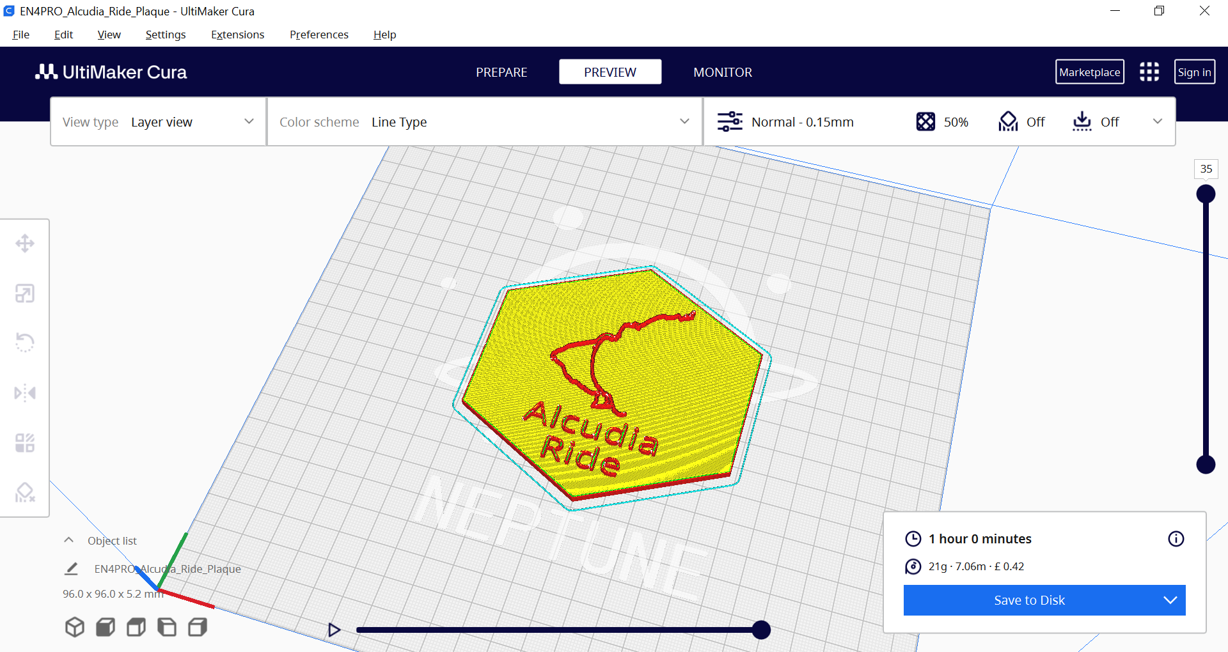Click the 21g · 7.06m · £ 0.42 material cost
The height and width of the screenshot is (652, 1228).
pyautogui.click(x=976, y=566)
